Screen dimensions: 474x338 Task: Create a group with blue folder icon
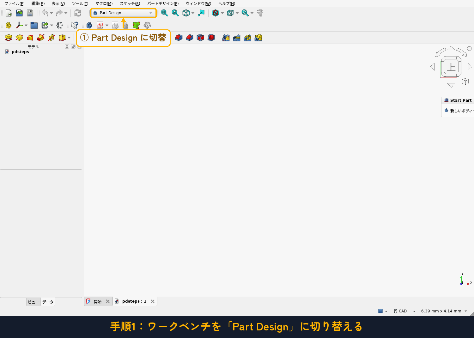coord(34,25)
